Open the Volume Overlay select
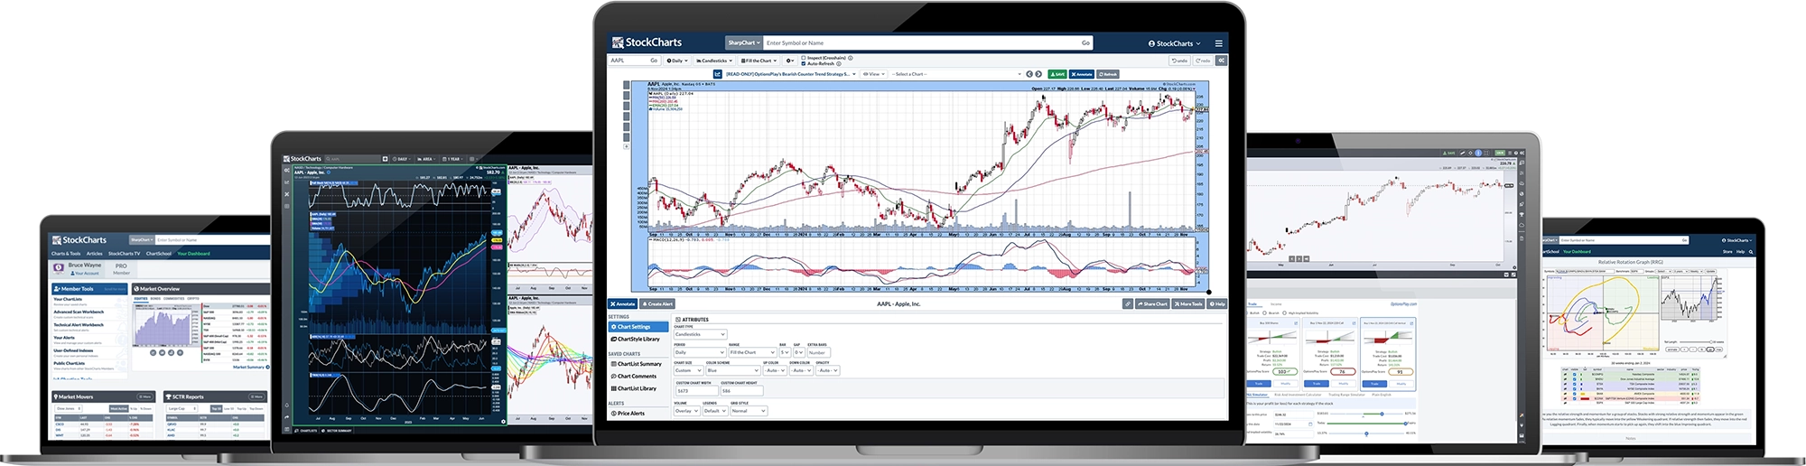This screenshot has height=466, width=1806. 686,411
